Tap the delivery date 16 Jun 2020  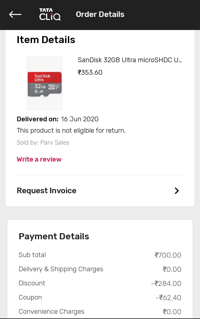click(x=80, y=119)
